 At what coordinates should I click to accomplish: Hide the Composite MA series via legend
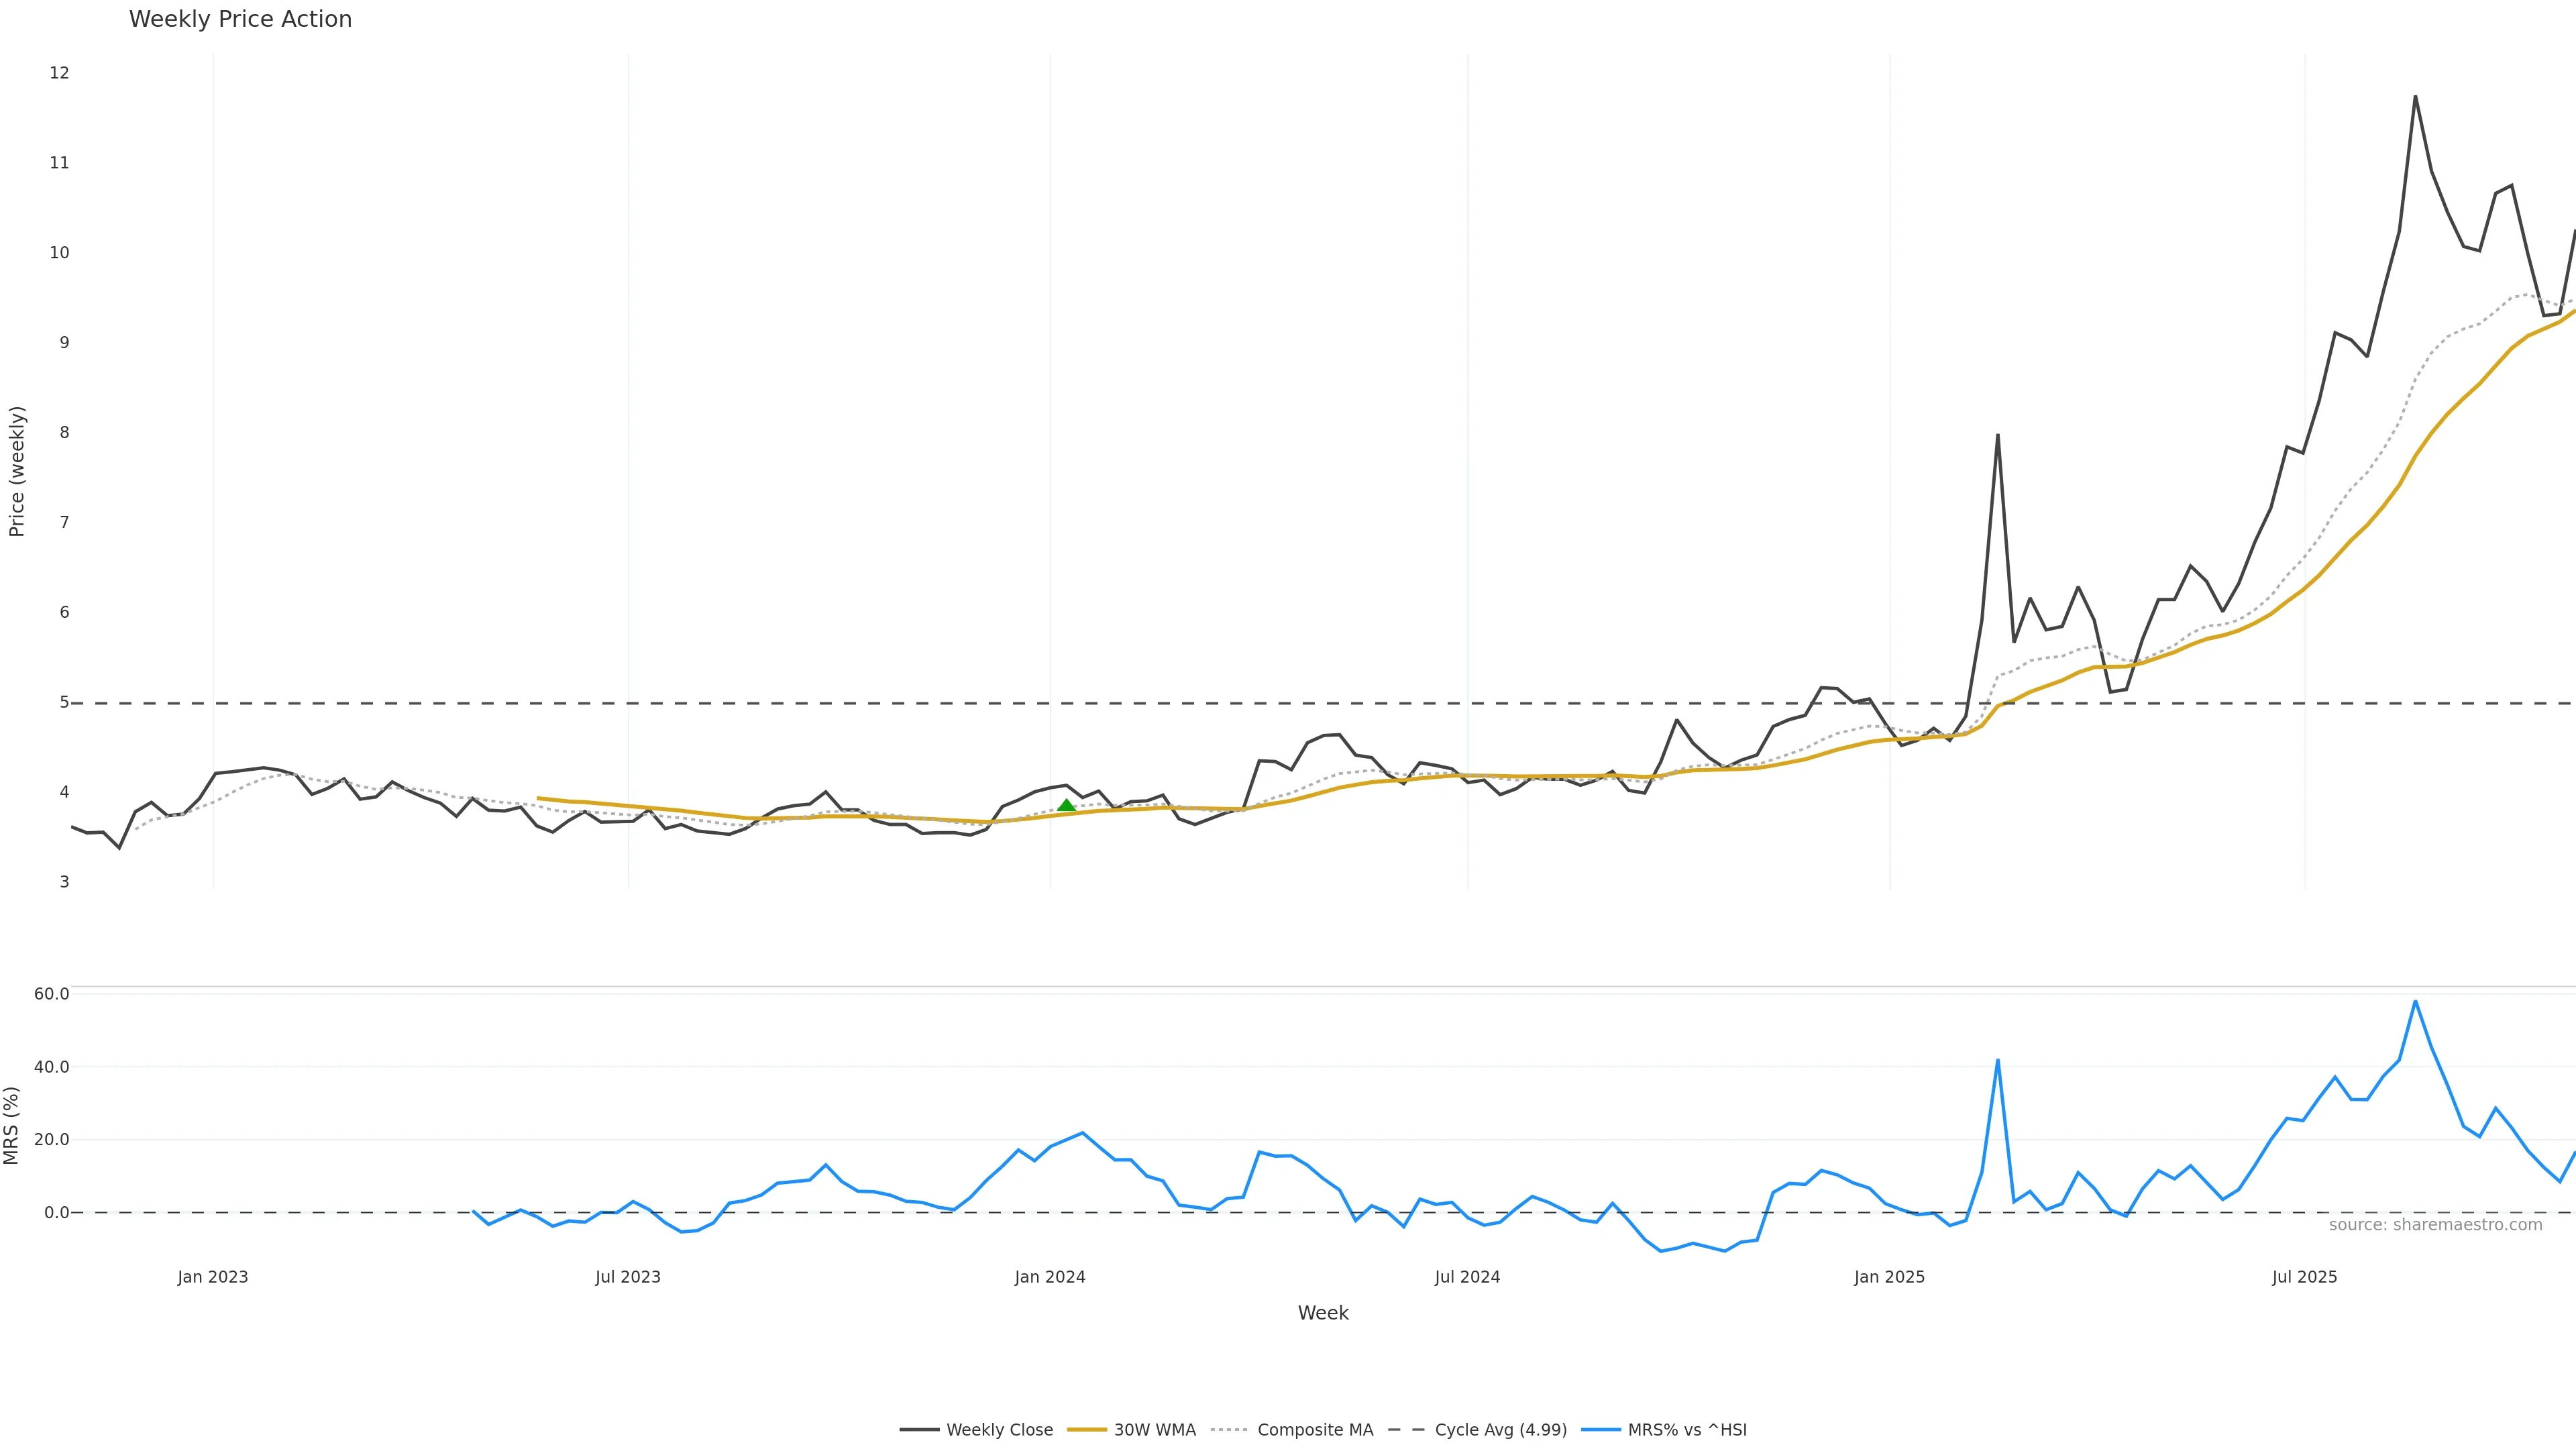click(1314, 1430)
